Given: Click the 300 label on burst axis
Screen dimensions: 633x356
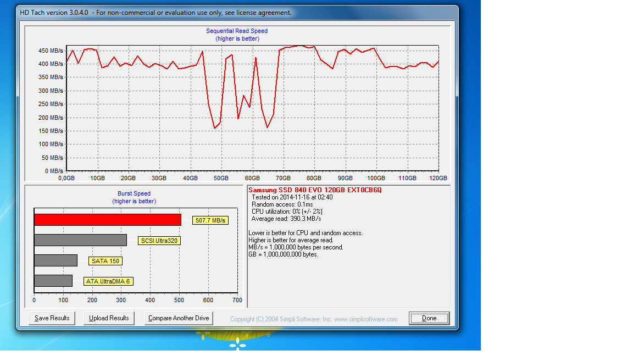Looking at the screenshot, I should click(x=121, y=301).
